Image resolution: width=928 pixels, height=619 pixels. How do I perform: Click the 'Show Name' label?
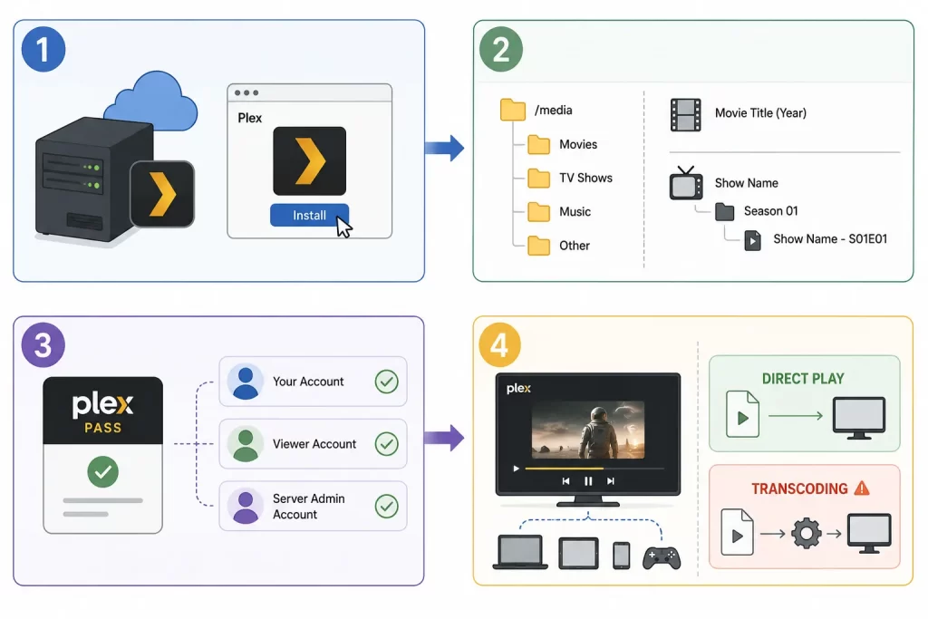coord(747,183)
